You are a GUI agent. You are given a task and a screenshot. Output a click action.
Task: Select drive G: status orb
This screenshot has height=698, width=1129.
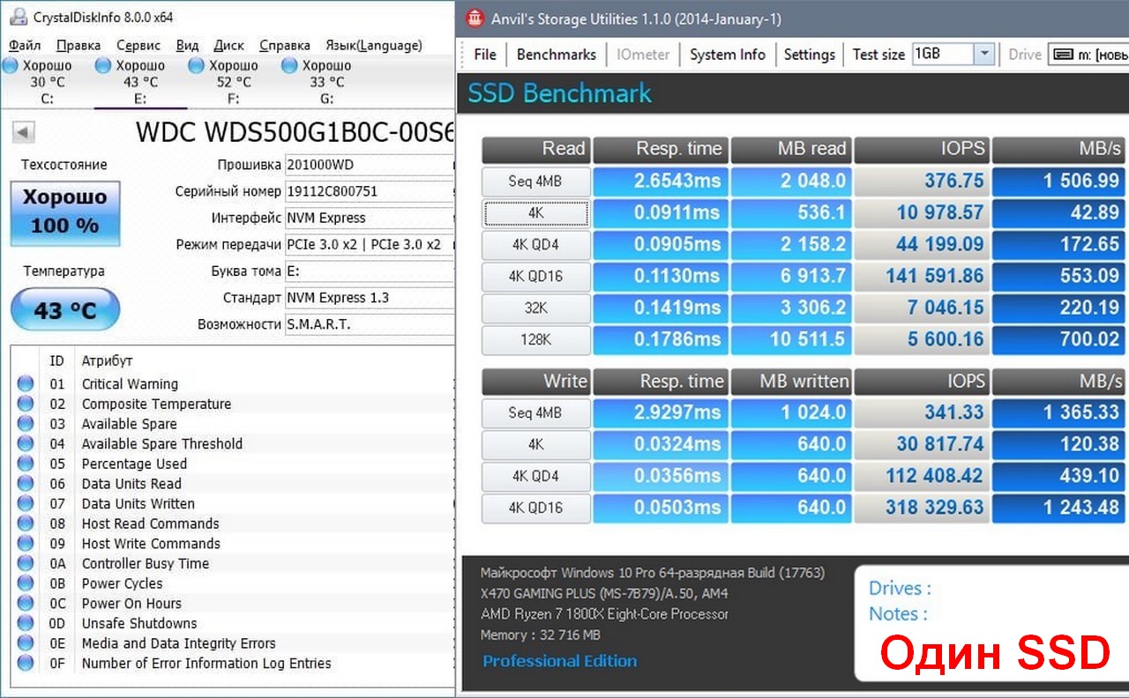289,65
